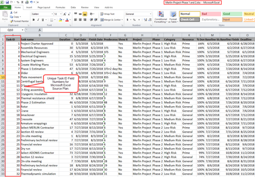Click the decrease decimal icon

pos(150,20)
